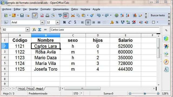Align text left icon
Image resolution: width=173 pixels, height=97 pixels.
[x=82, y=22]
